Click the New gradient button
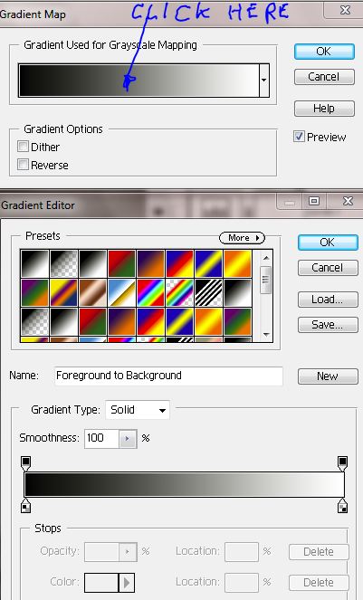The width and height of the screenshot is (363, 600). [x=329, y=376]
